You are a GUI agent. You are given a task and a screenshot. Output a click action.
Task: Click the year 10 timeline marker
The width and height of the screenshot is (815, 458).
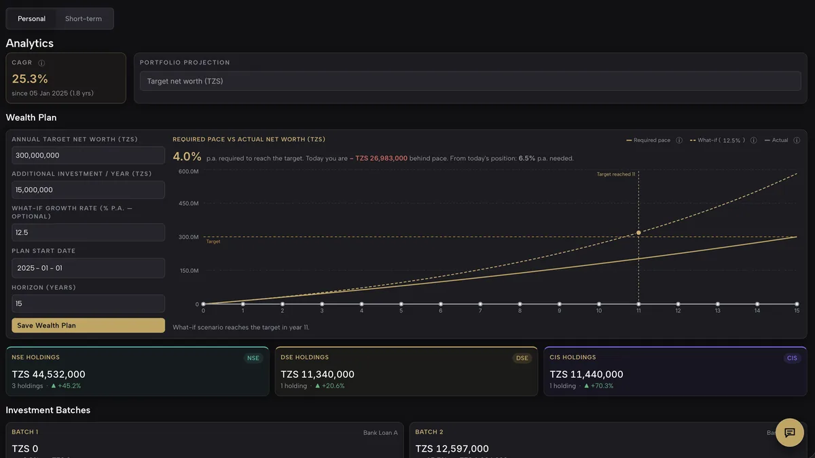click(599, 304)
